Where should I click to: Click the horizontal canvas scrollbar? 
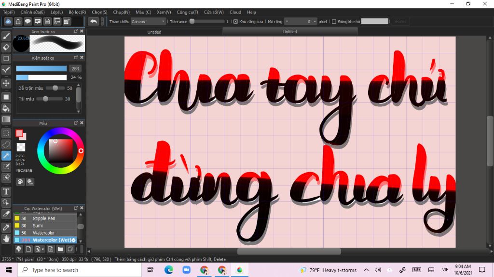point(289,251)
